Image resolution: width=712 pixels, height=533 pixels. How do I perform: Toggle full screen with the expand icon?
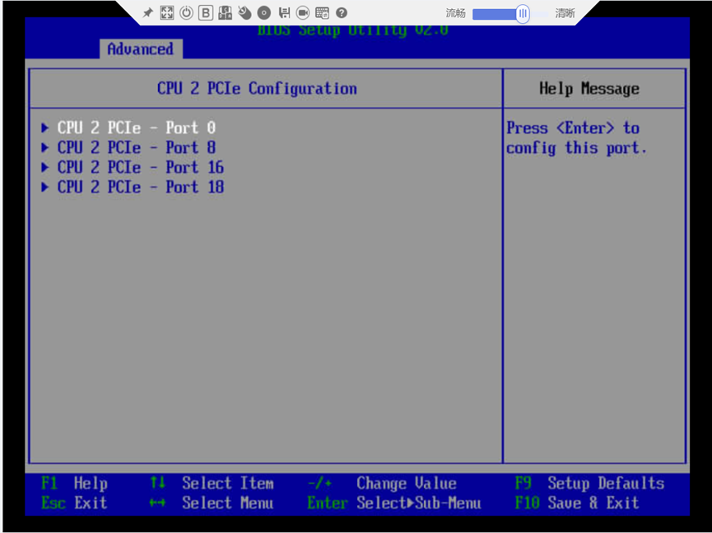166,12
